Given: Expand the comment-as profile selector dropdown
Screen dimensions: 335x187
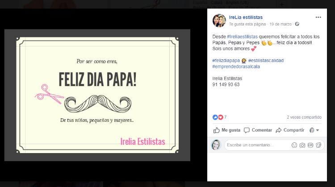Looking at the screenshot, I should 314,130.
